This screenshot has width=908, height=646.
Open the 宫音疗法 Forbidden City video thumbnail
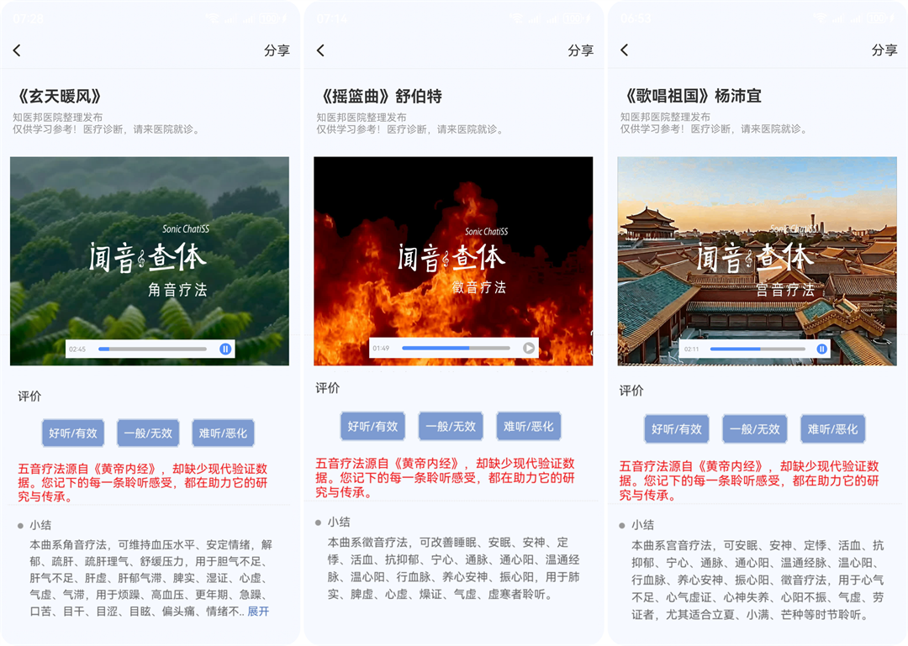click(x=757, y=261)
